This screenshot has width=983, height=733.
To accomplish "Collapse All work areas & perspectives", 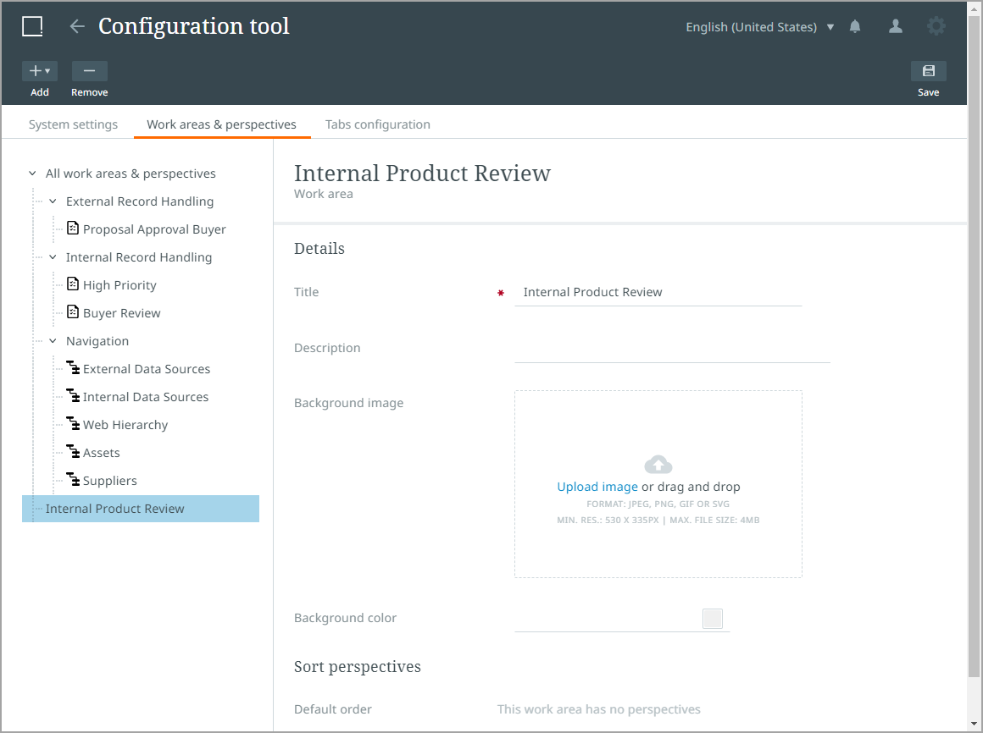I will tap(32, 174).
